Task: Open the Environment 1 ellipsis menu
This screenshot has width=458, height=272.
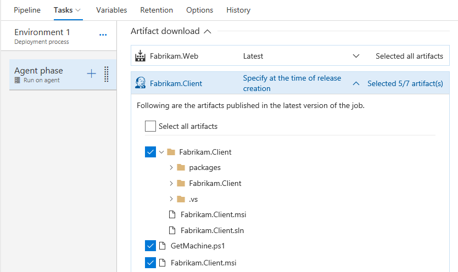Action: pyautogui.click(x=103, y=35)
